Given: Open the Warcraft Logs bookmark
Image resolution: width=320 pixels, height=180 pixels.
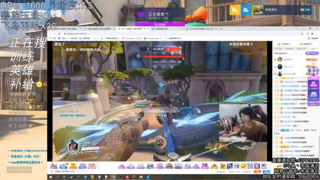Looking at the screenshot, I should coord(153,38).
